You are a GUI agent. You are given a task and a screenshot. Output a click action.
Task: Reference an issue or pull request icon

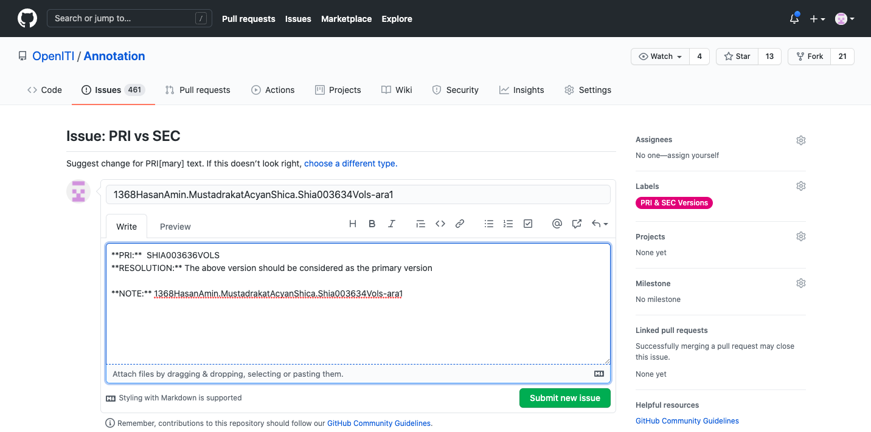[577, 224]
